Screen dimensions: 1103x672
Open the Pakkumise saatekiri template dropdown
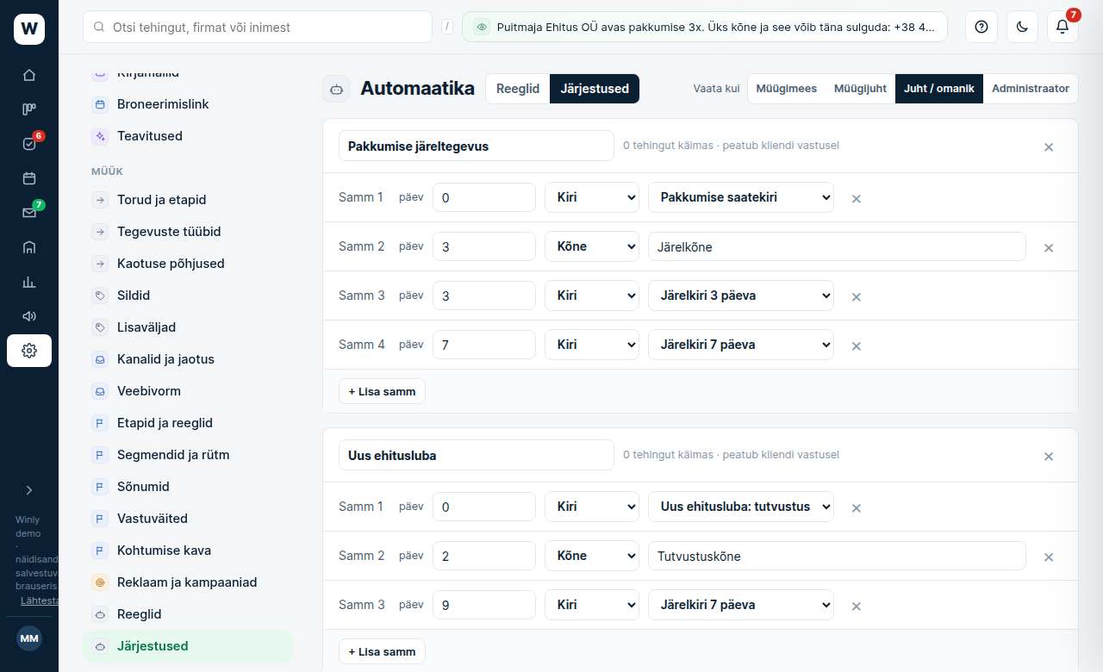coord(741,197)
